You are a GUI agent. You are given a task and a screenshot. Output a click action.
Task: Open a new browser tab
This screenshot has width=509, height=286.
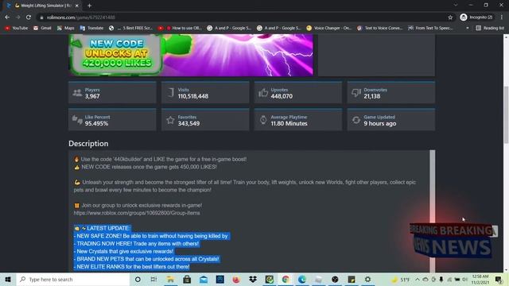pyautogui.click(x=89, y=6)
